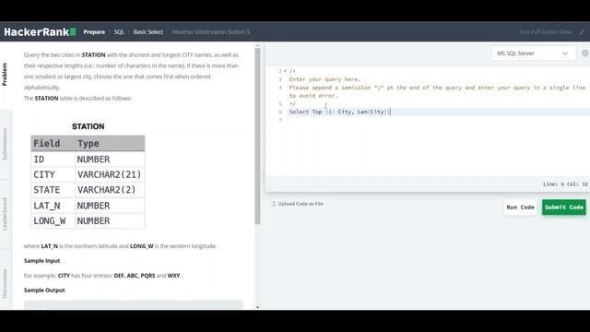Image resolution: width=590 pixels, height=332 pixels.
Task: Open the Prepare breadcrumb link
Action: tap(94, 32)
